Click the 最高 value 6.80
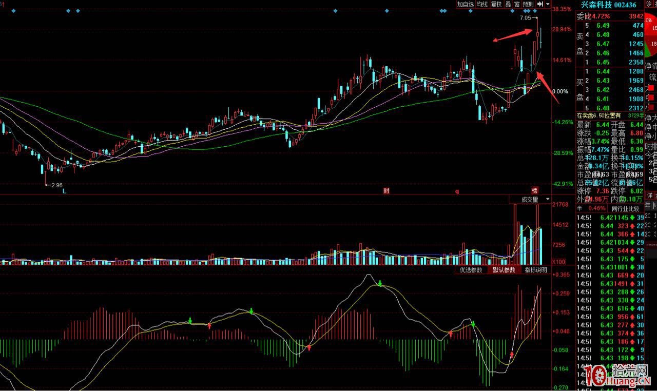This screenshot has height=391, width=657. [635, 133]
